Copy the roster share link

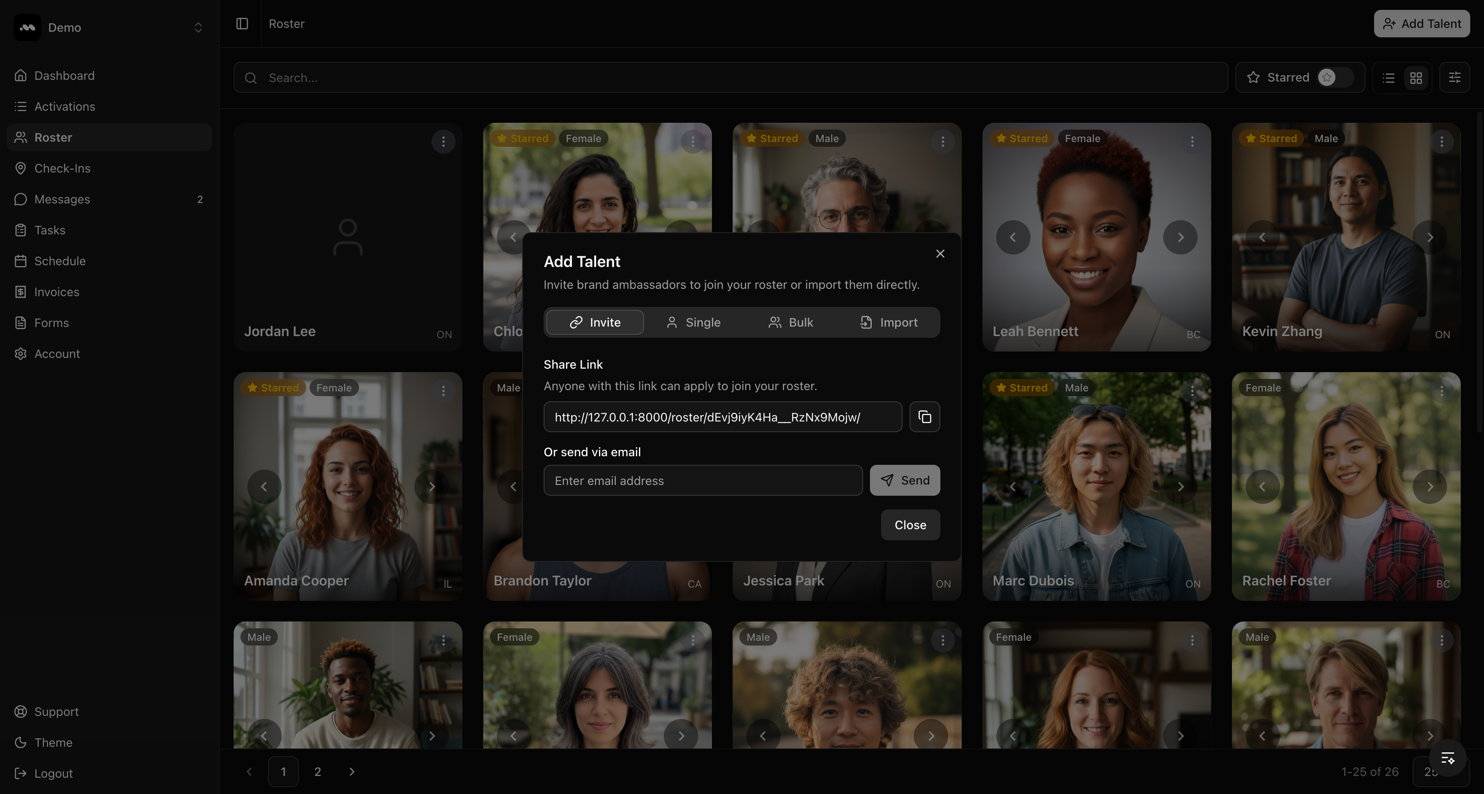coord(924,417)
